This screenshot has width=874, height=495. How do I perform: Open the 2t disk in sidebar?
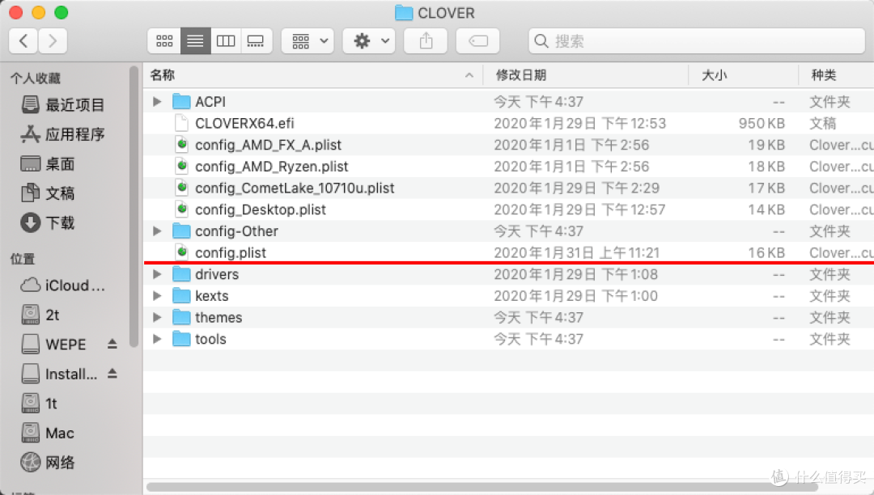pos(40,315)
